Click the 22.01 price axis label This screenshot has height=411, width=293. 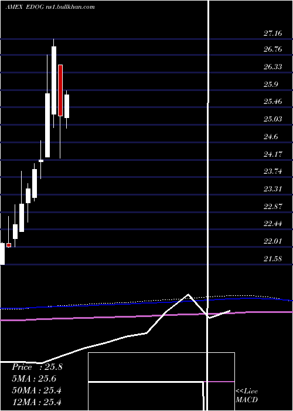272,241
